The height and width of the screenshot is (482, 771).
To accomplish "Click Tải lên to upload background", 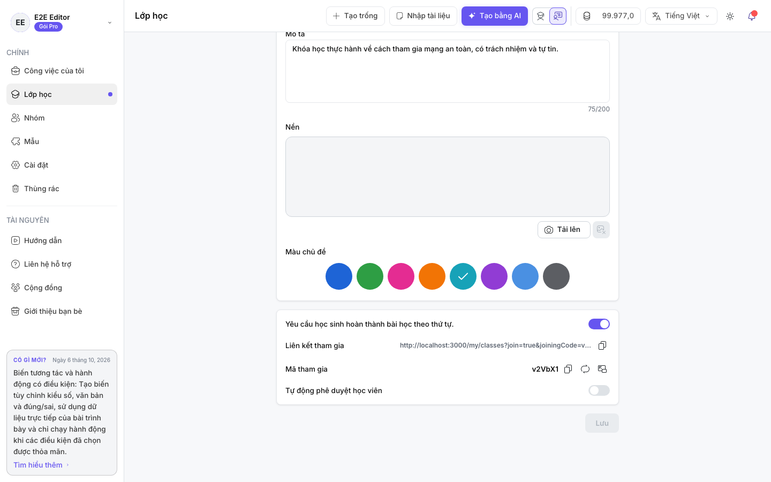I will (564, 230).
